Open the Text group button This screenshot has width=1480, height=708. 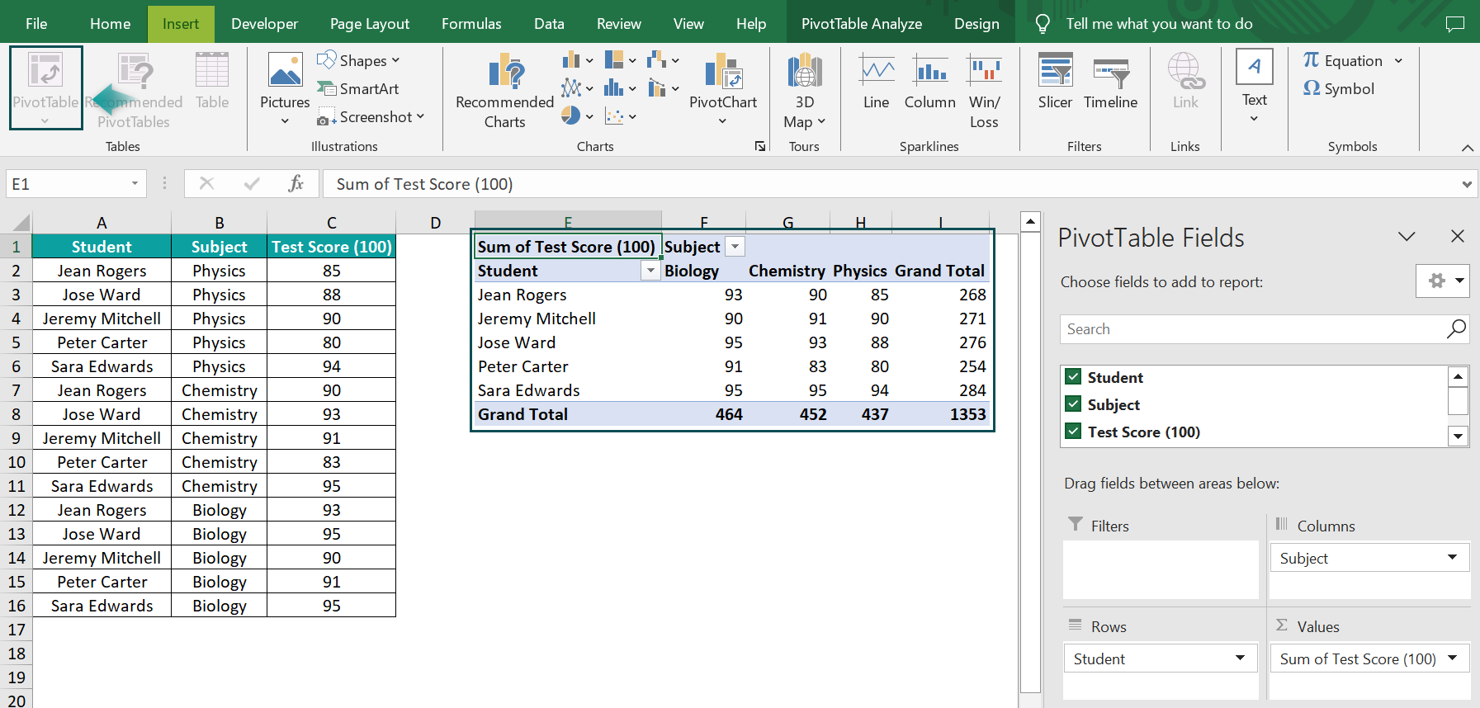1254,87
